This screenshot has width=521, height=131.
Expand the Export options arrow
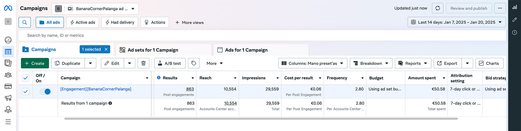pos(467,63)
